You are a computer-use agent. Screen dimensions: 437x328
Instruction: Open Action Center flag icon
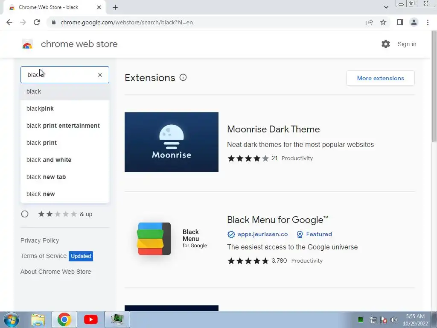click(384, 319)
